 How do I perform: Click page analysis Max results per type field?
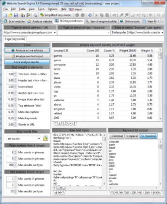tap(10, 165)
